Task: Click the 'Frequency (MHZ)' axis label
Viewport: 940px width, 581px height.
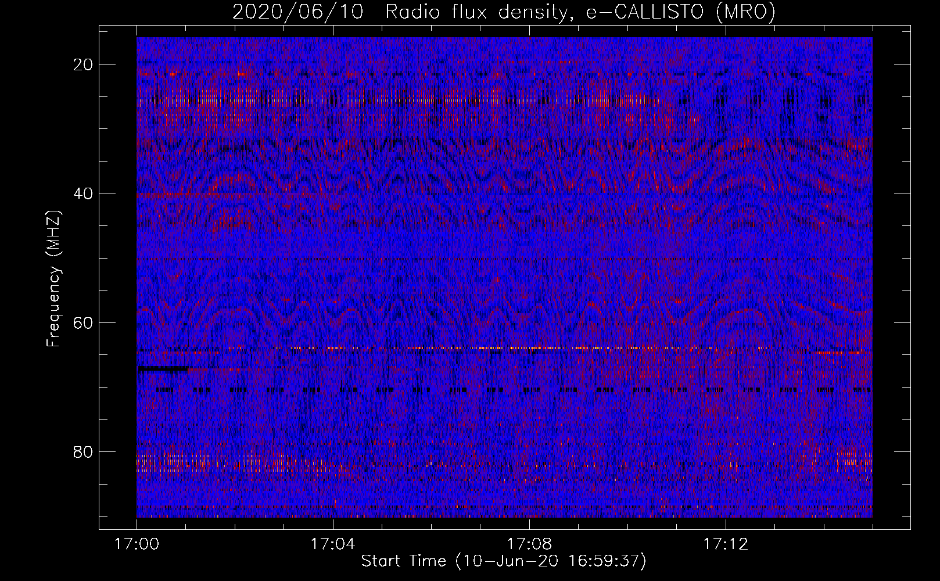Action: click(x=53, y=278)
